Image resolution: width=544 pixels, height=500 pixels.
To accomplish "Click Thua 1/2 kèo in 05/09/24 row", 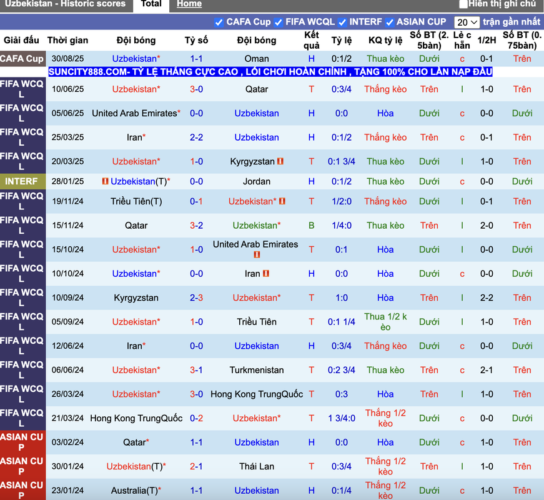I will (x=385, y=322).
